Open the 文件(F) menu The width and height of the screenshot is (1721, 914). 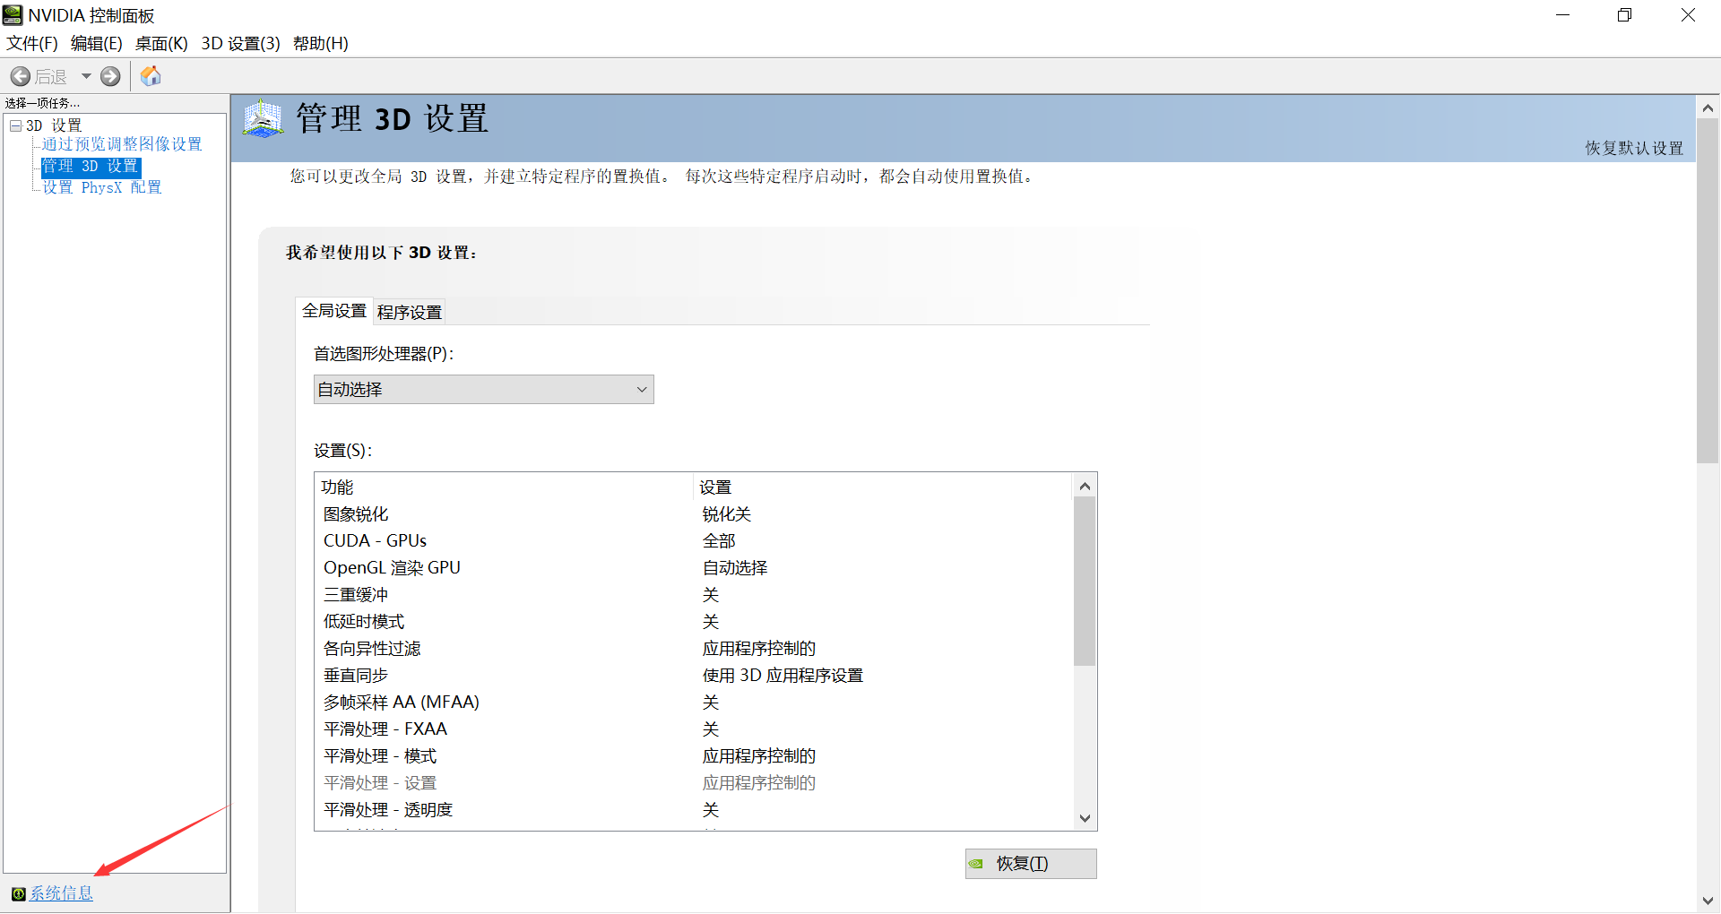click(32, 43)
